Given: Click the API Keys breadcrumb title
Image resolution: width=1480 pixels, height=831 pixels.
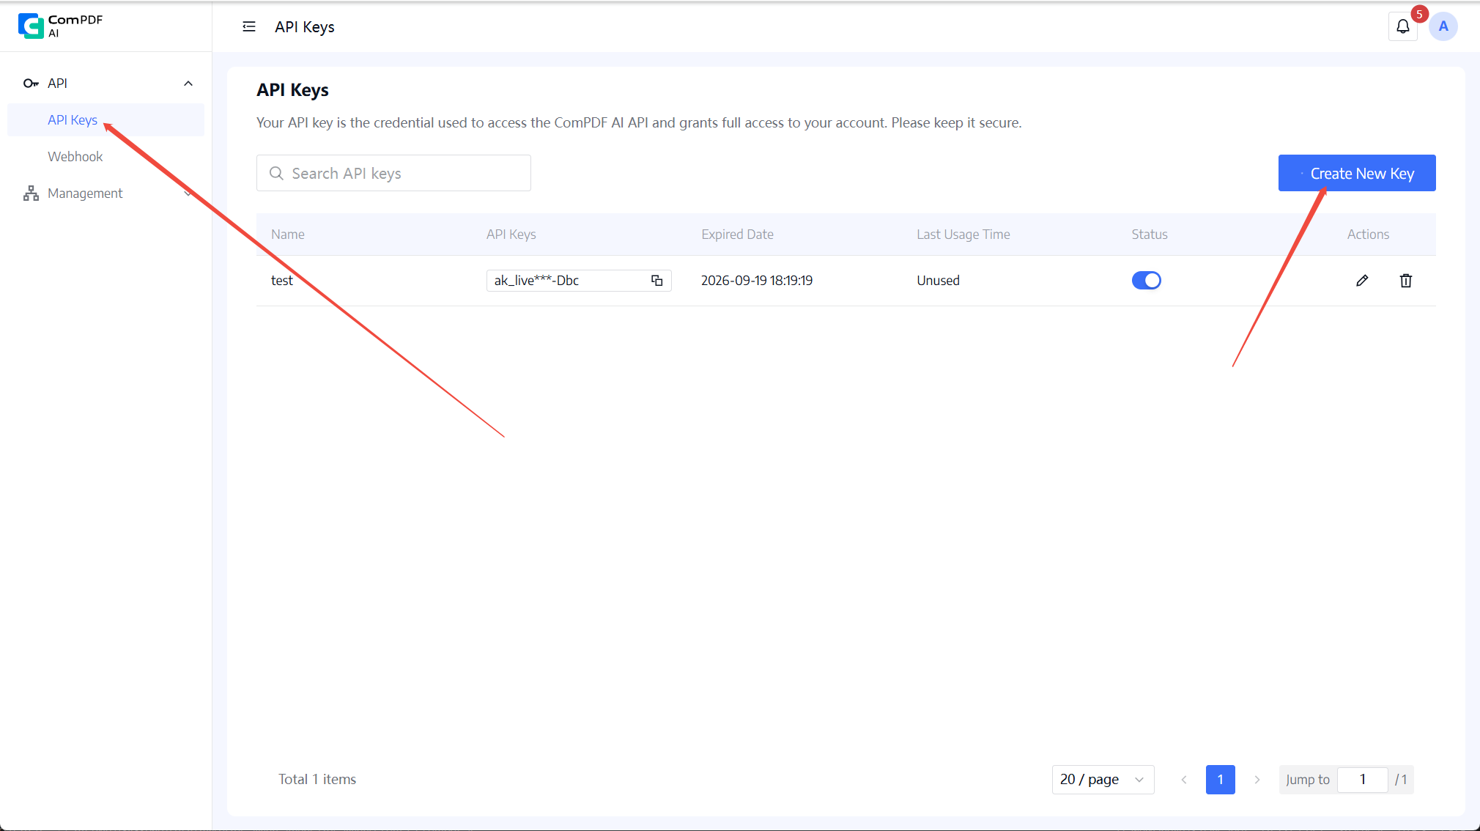Looking at the screenshot, I should tap(305, 27).
